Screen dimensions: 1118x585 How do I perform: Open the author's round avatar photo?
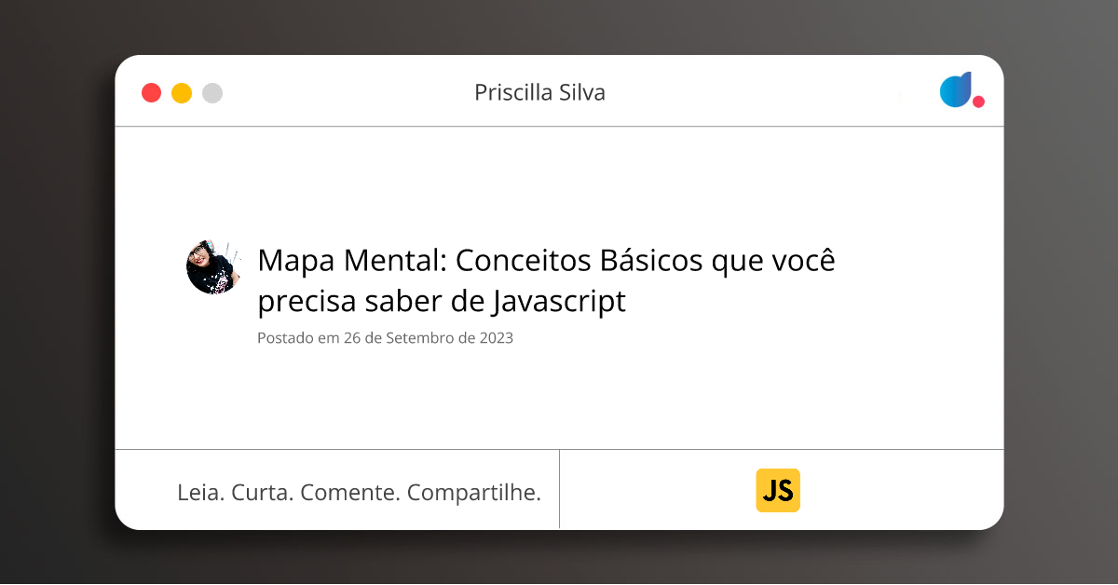(x=213, y=267)
